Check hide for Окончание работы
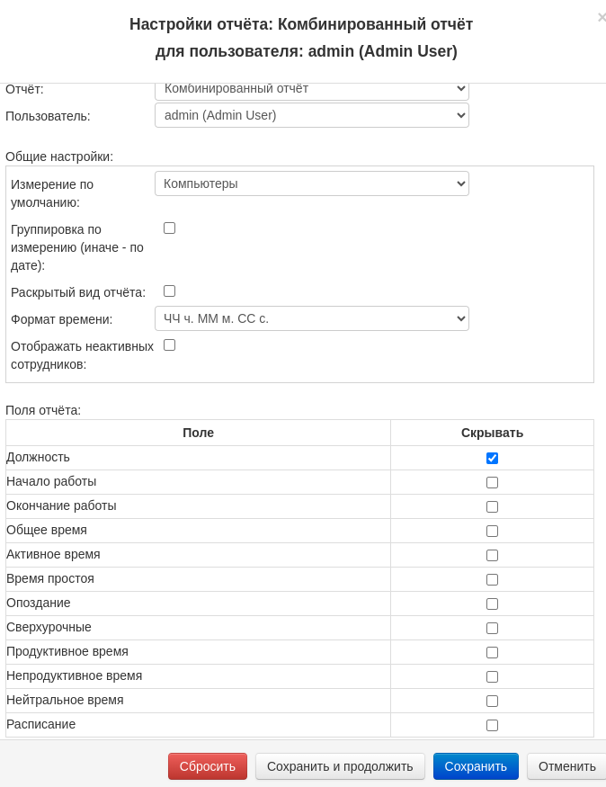Viewport: 606px width, 787px height. [492, 507]
